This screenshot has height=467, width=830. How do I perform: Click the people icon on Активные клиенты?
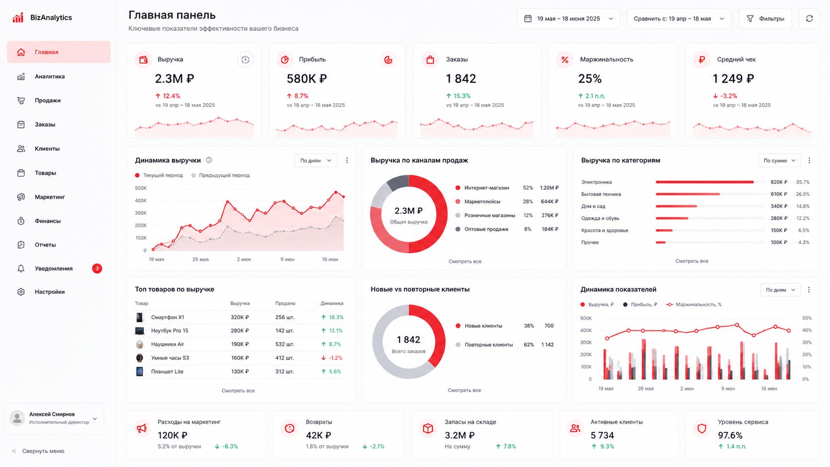tap(575, 428)
